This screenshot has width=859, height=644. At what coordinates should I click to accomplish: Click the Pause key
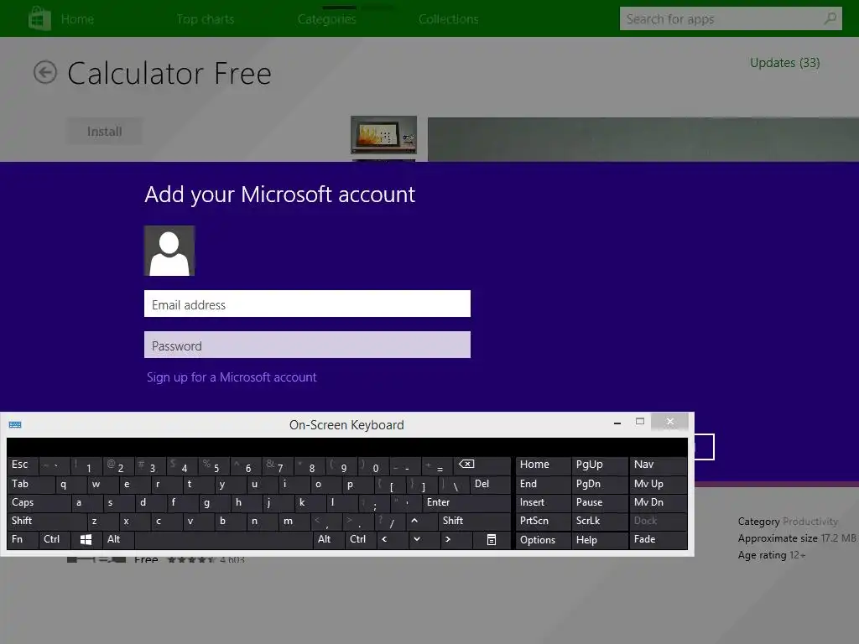click(599, 503)
